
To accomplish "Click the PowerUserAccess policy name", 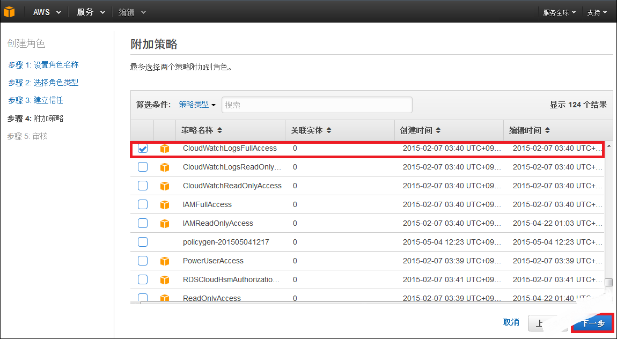I will [x=214, y=261].
